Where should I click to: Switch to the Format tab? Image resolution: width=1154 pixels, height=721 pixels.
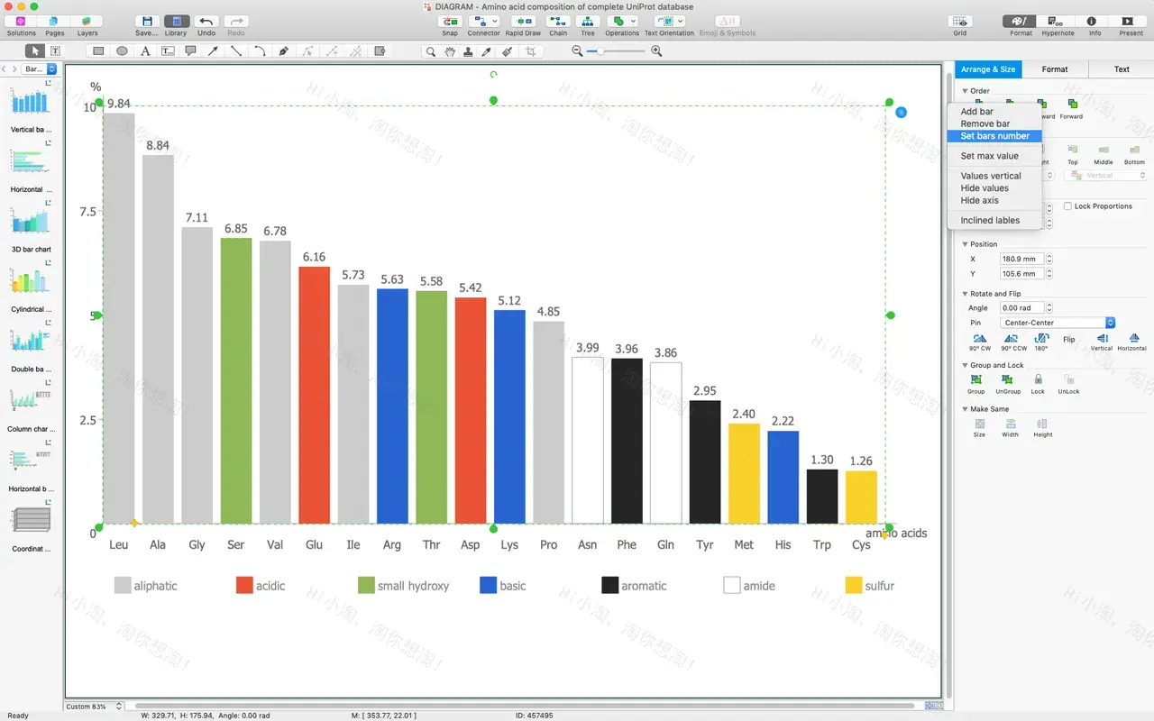[x=1055, y=68]
